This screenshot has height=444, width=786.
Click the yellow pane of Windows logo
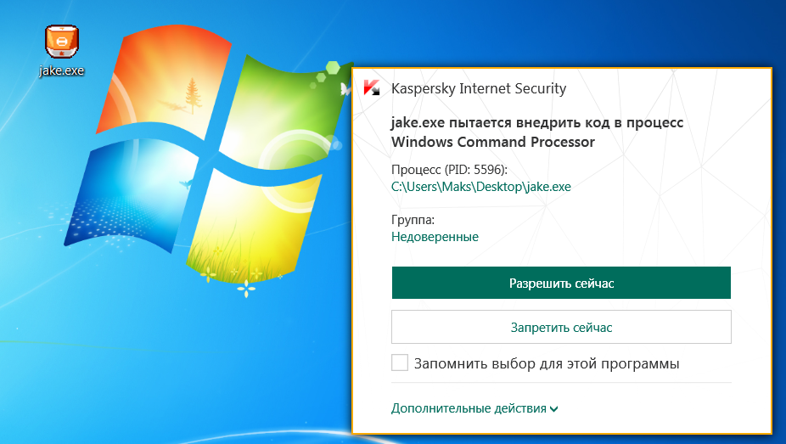click(x=254, y=226)
